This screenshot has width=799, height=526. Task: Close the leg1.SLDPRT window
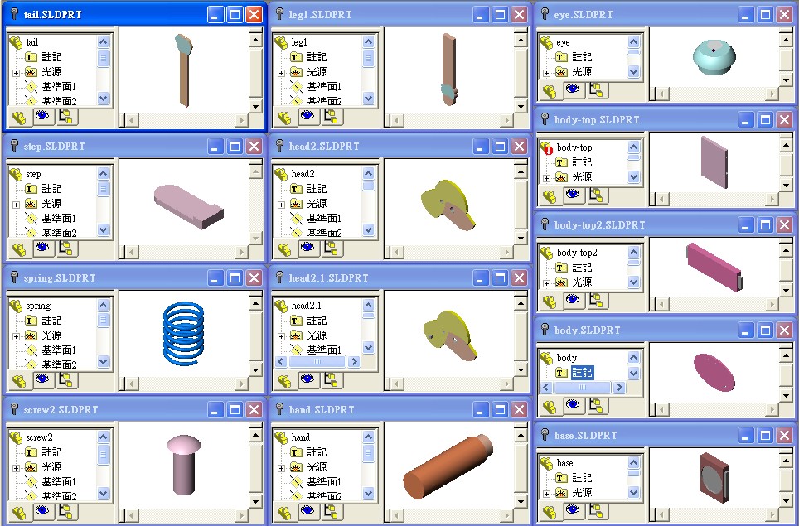click(519, 14)
